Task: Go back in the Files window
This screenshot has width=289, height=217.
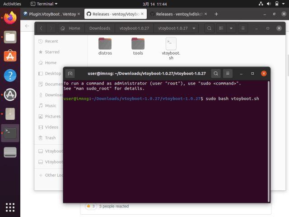Action: coord(41,28)
